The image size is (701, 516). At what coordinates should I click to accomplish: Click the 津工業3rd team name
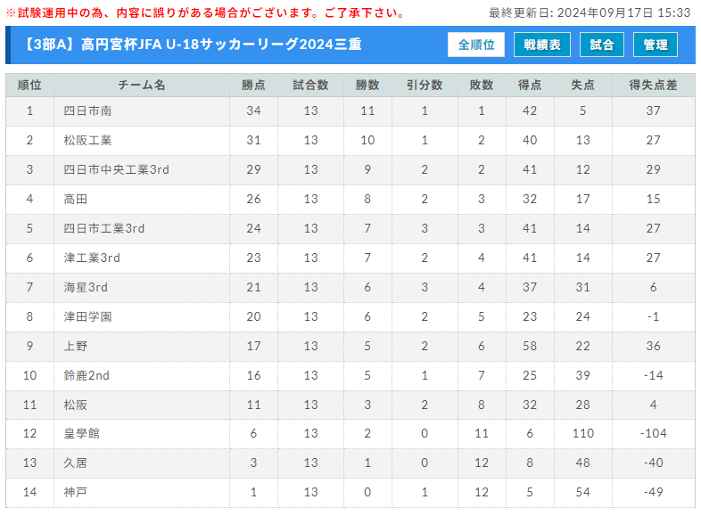(x=92, y=258)
